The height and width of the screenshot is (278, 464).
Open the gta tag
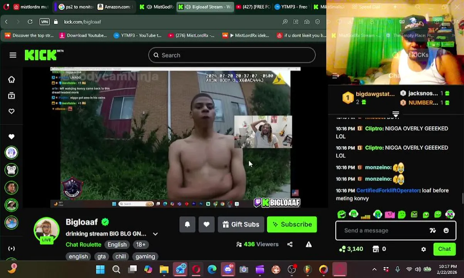[101, 256]
